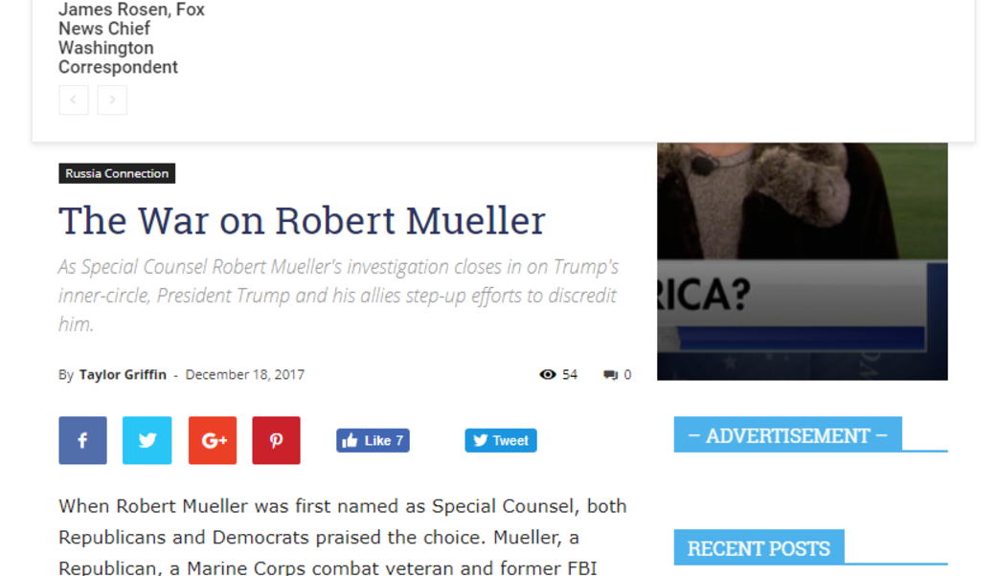Go to next carousel slide arrow
Viewport: 996px width, 576px height.
112,100
